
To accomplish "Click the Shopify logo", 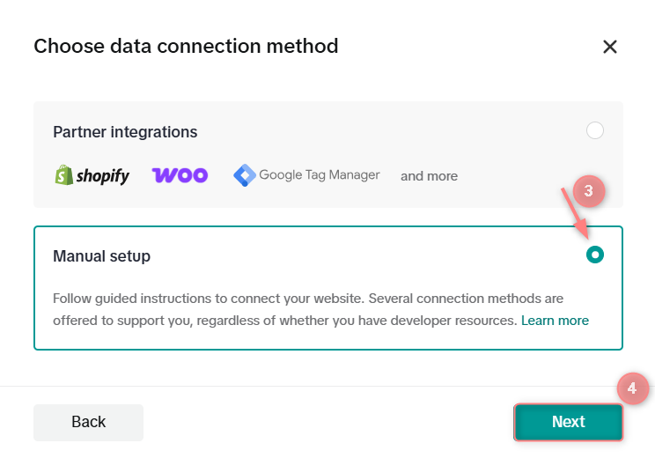I will click(x=92, y=175).
